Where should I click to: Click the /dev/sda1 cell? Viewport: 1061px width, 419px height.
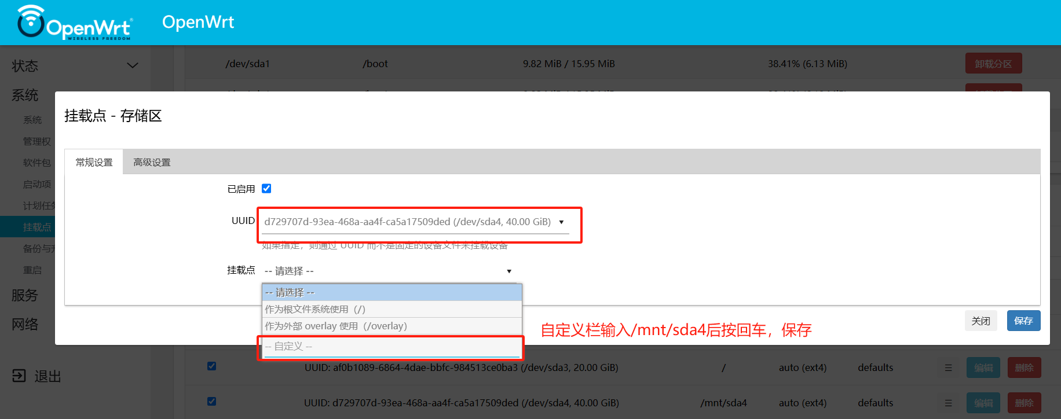click(248, 64)
